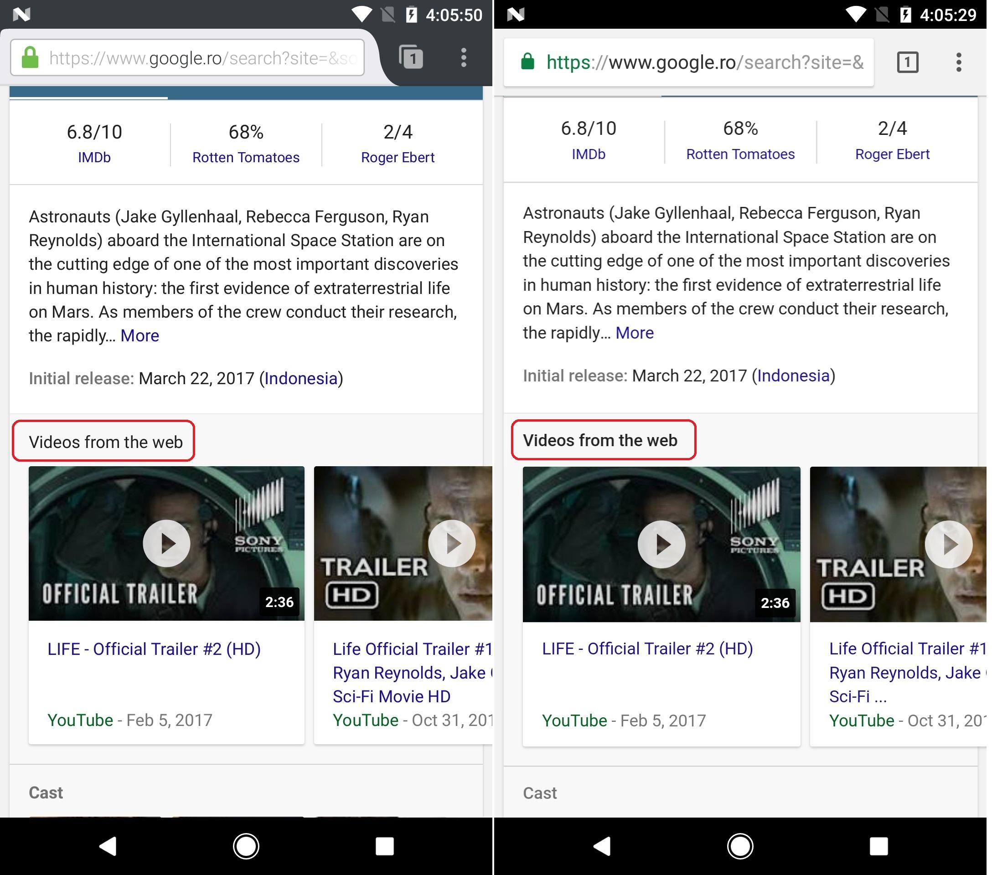Tap Wi-Fi status icon on right phone
Screen dimensions: 992x875
856,15
